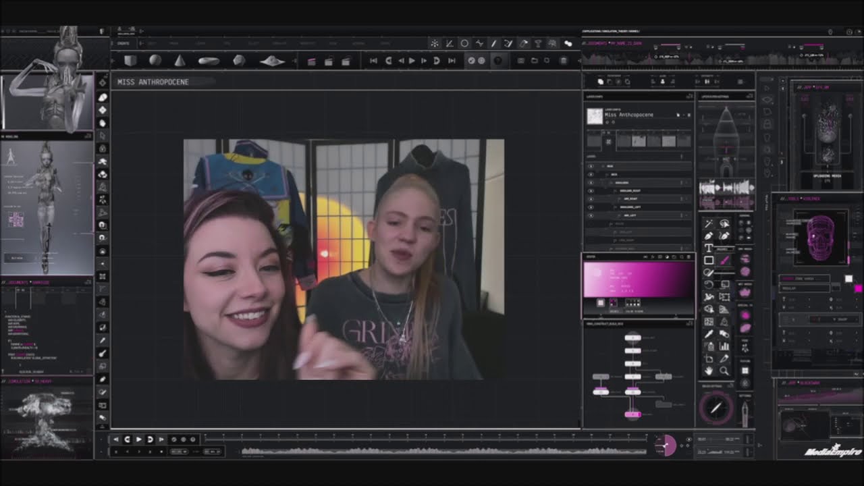Image resolution: width=864 pixels, height=486 pixels.
Task: Toggle visibility of the SHOULDERS layer
Action: (591, 182)
